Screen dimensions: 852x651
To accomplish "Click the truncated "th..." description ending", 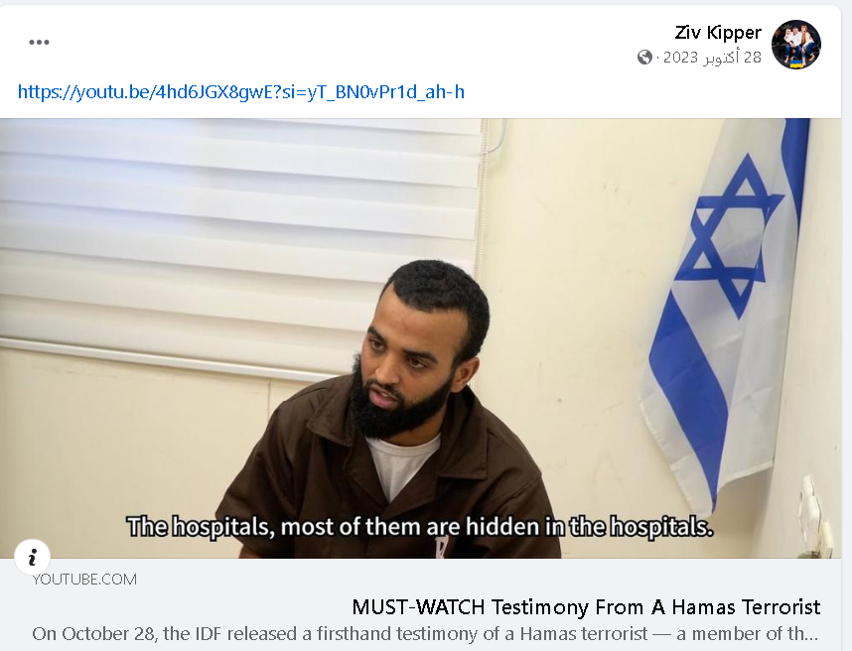I will click(803, 633).
